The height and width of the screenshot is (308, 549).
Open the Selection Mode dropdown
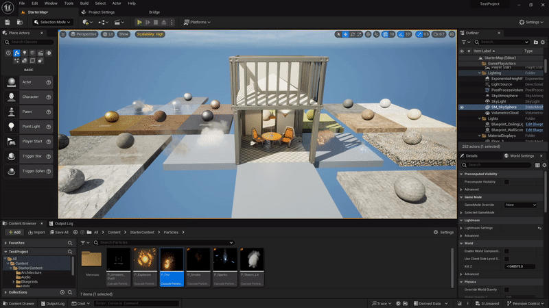pyautogui.click(x=53, y=22)
